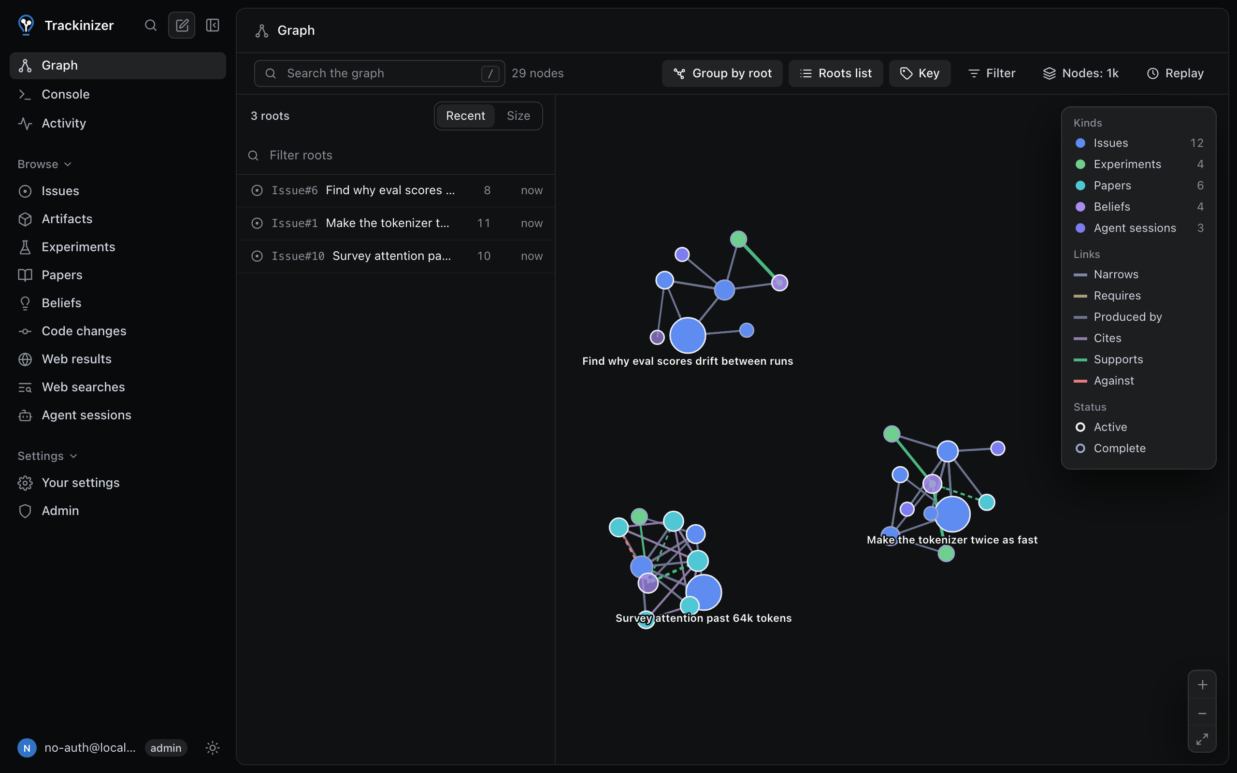Collapse the sidebar using the panel icon
This screenshot has height=773, width=1237.
tap(213, 25)
